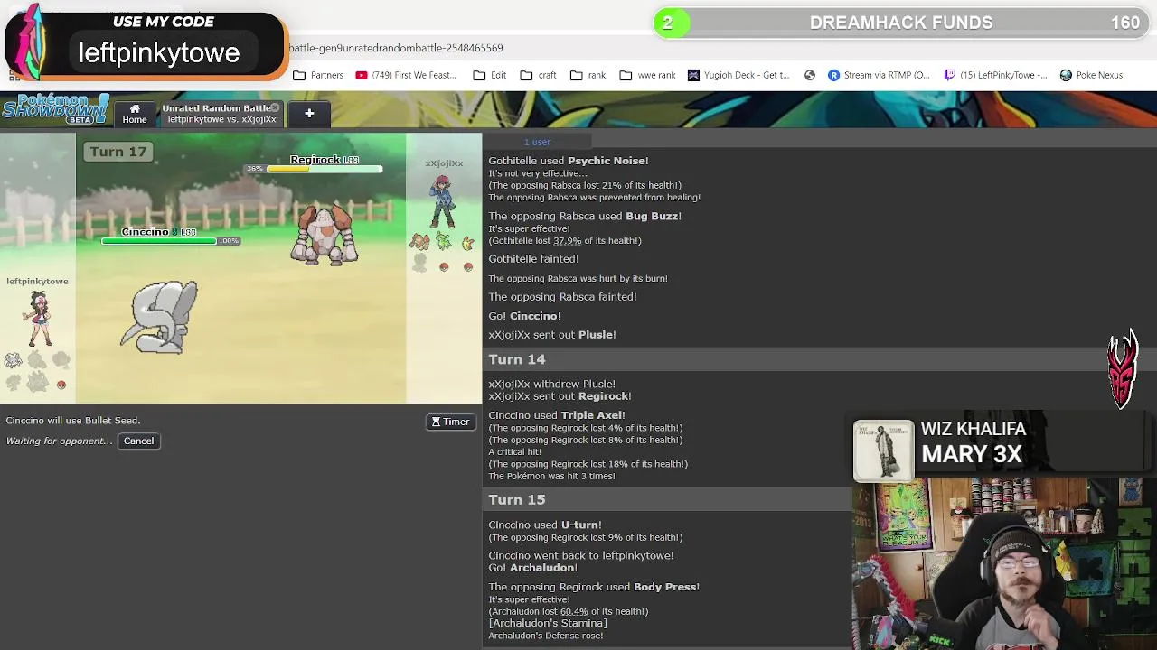
Task: Click the DreamHack Funds progress bar
Action: pyautogui.click(x=901, y=23)
